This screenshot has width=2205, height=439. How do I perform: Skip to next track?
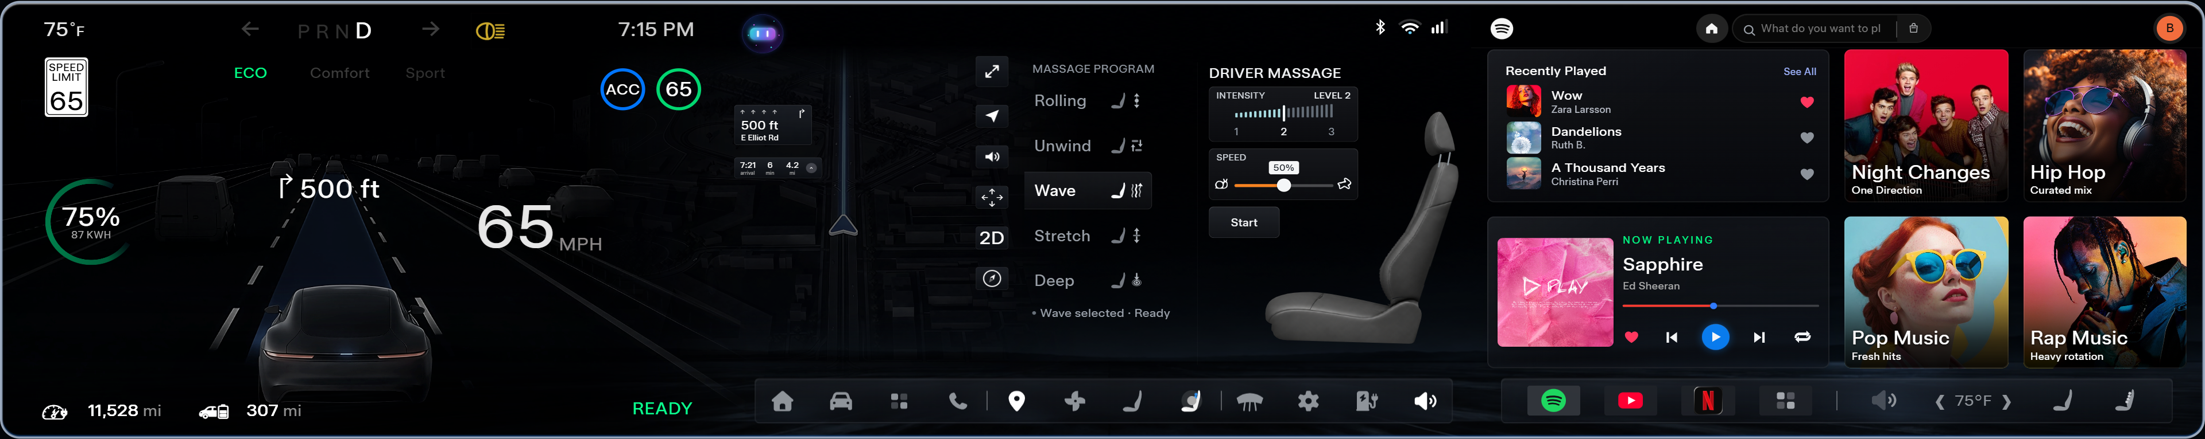point(1758,338)
